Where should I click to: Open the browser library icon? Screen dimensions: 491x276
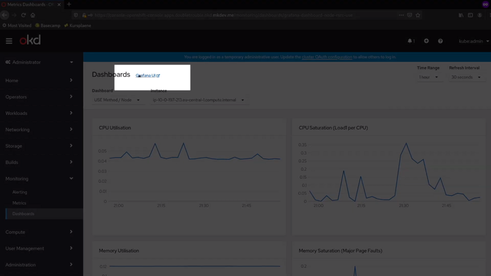pyautogui.click(x=461, y=15)
